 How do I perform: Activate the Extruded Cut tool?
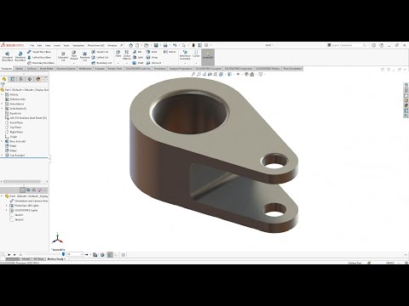pyautogui.click(x=63, y=56)
